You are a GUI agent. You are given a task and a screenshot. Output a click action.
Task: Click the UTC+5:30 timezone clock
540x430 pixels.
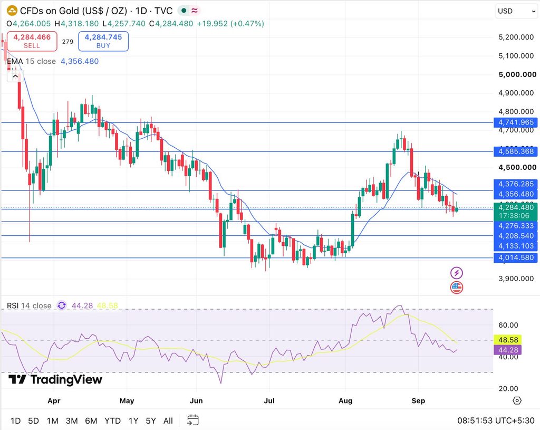(496, 421)
